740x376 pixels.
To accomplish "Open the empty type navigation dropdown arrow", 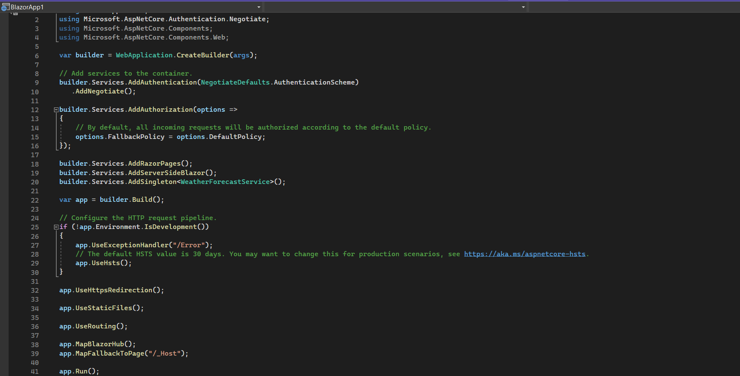I will (x=523, y=7).
